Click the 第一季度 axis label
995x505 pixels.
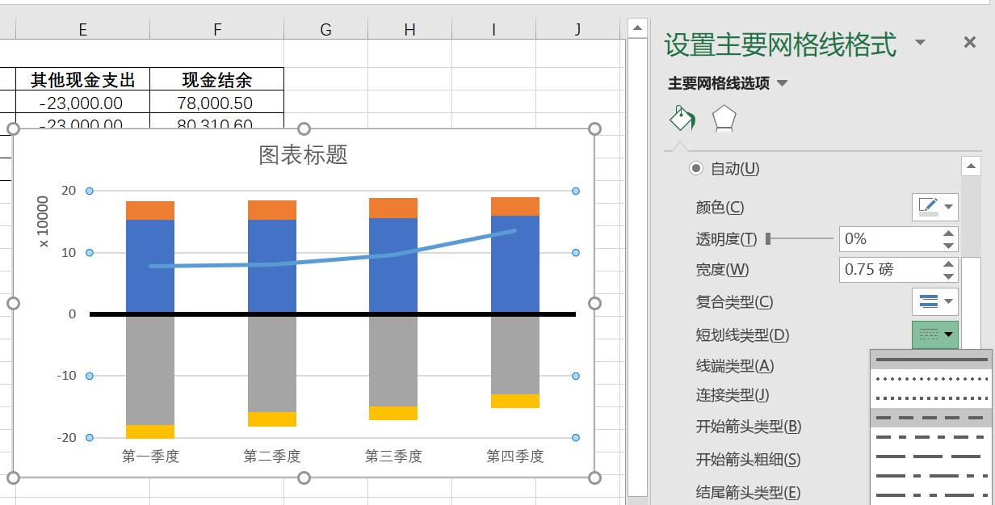pyautogui.click(x=150, y=456)
